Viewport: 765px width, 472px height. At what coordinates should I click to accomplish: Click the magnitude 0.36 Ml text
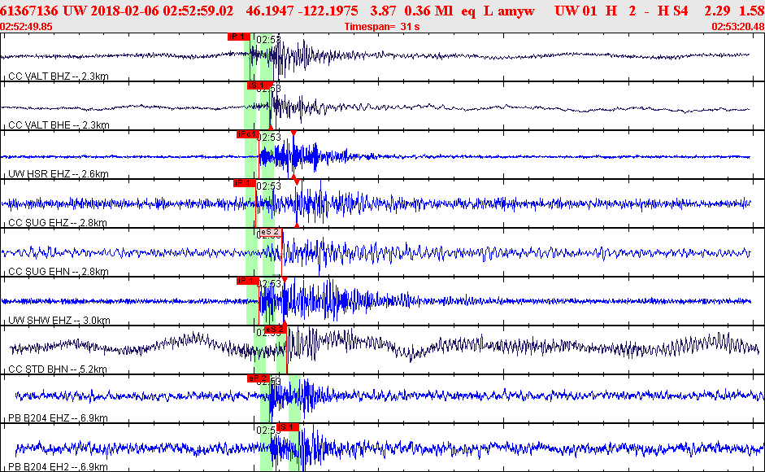pyautogui.click(x=428, y=11)
